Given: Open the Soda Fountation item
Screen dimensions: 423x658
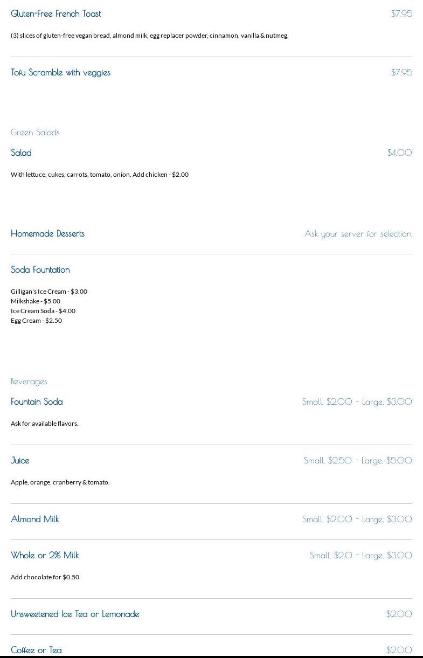Looking at the screenshot, I should pos(40,270).
